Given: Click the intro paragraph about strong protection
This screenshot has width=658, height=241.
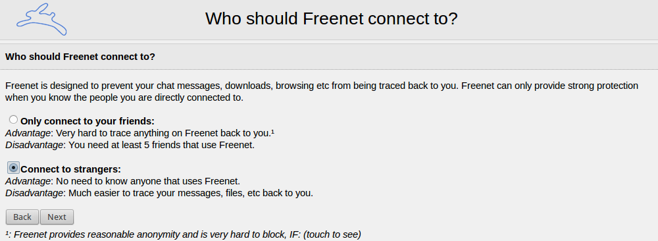Looking at the screenshot, I should coord(322,92).
